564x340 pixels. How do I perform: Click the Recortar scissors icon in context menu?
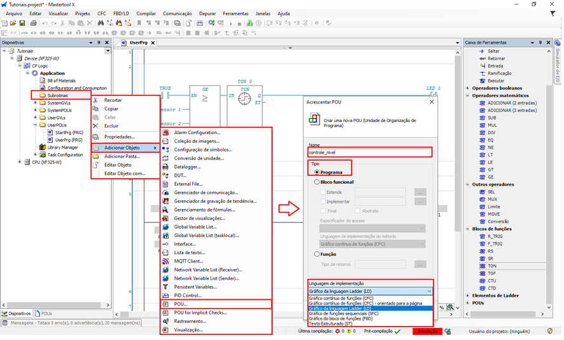tap(97, 100)
